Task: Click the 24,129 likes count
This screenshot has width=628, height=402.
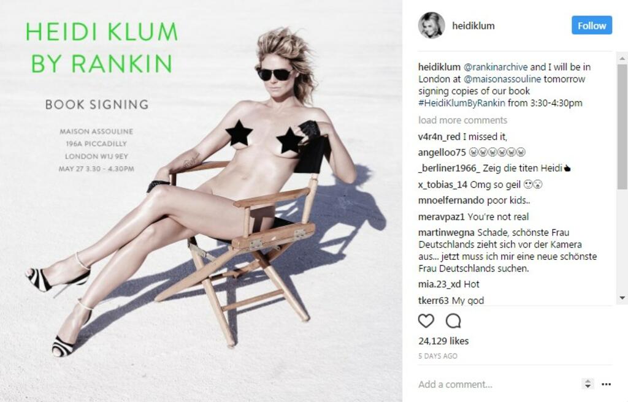Action: click(443, 341)
